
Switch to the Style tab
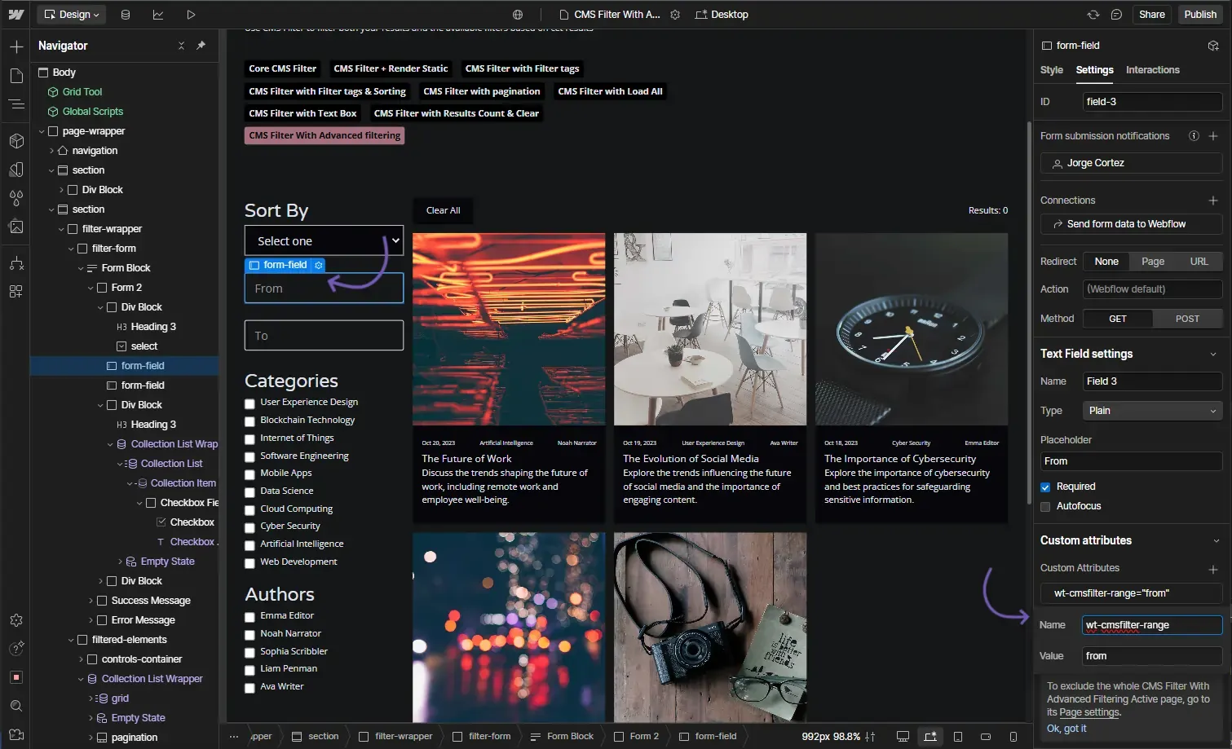1051,70
